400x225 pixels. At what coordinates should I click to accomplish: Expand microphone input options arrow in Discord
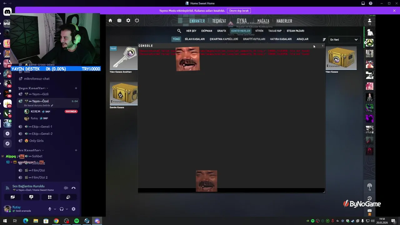55,209
